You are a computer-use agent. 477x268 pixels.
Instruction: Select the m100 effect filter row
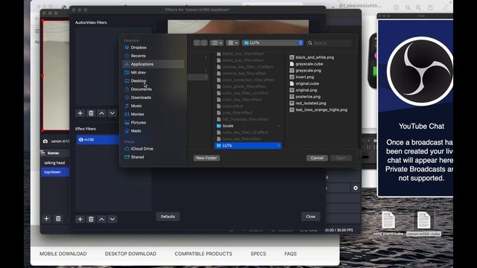[x=98, y=140]
